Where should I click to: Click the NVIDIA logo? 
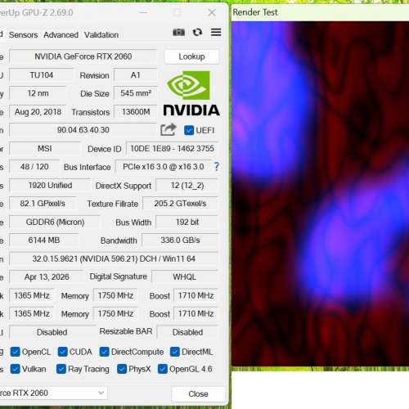pyautogui.click(x=191, y=93)
